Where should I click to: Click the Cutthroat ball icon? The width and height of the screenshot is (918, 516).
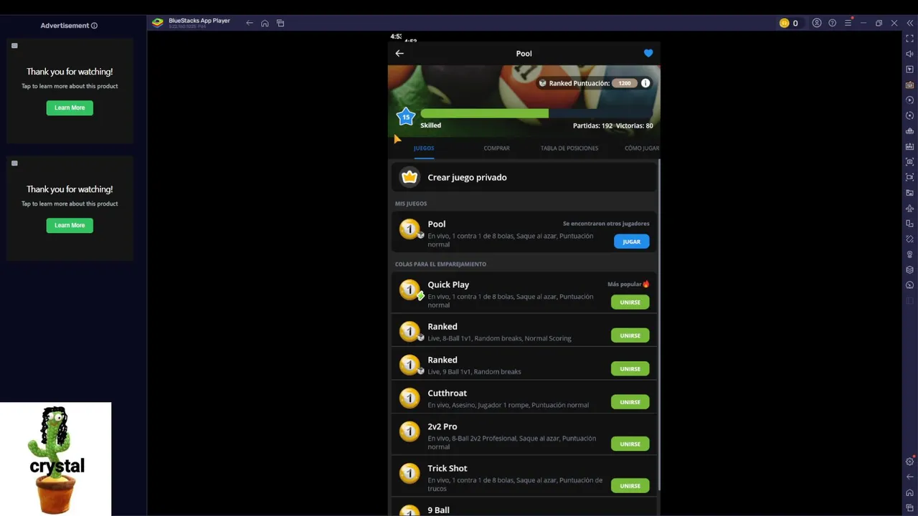pos(410,398)
